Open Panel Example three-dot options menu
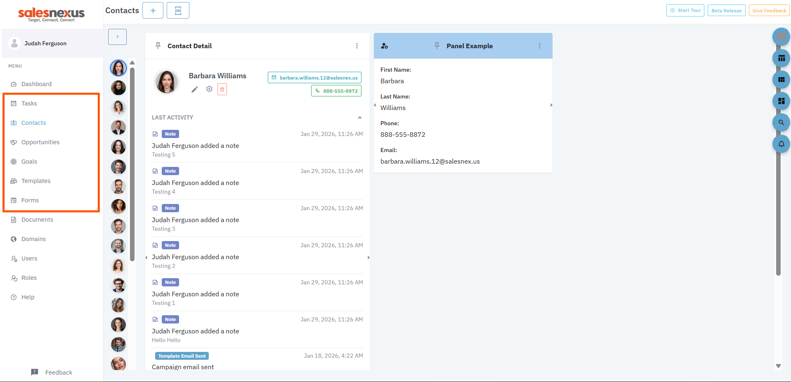This screenshot has height=382, width=791. [539, 46]
